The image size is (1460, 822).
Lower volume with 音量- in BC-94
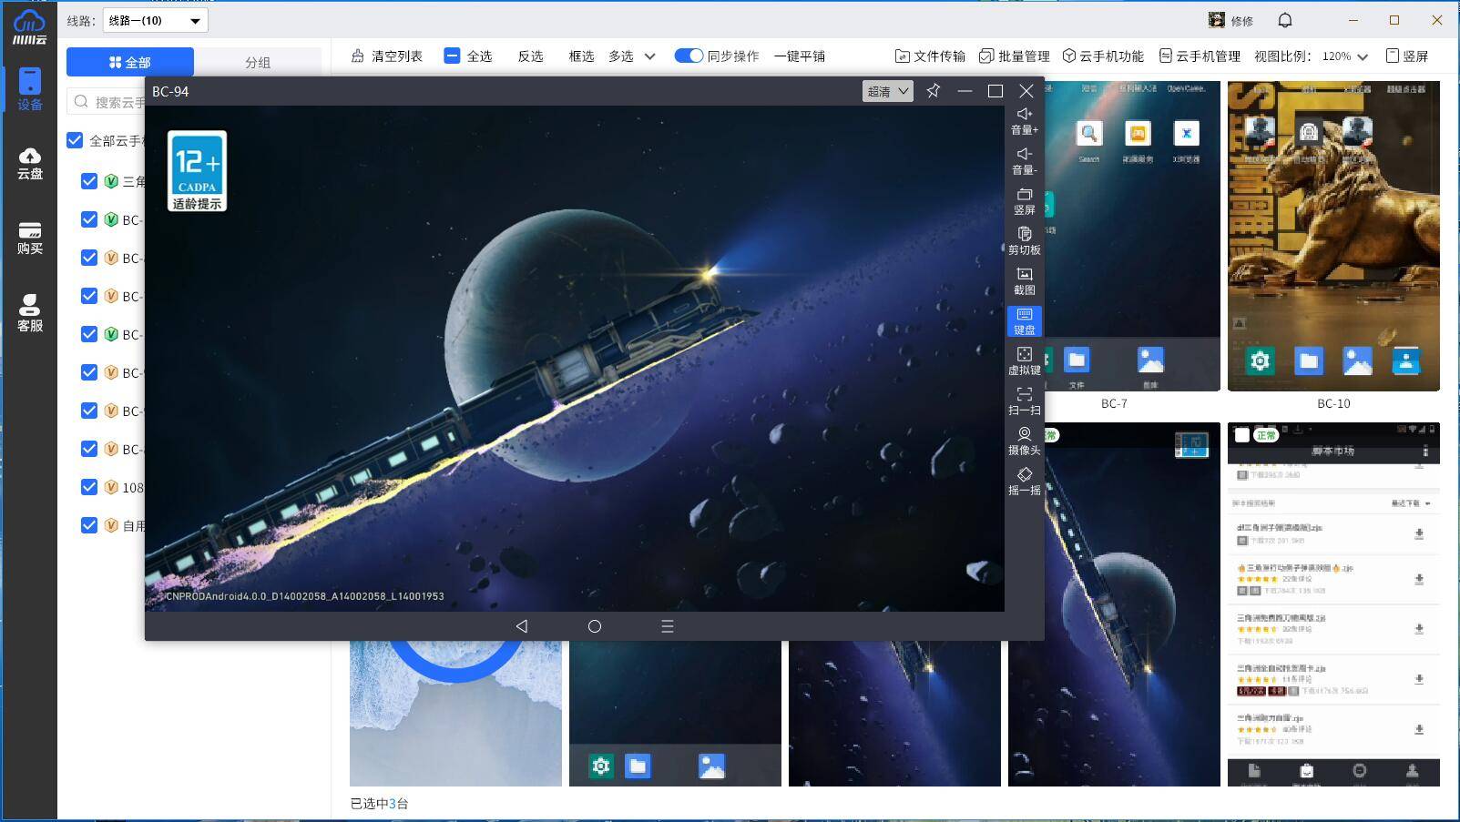(1025, 161)
